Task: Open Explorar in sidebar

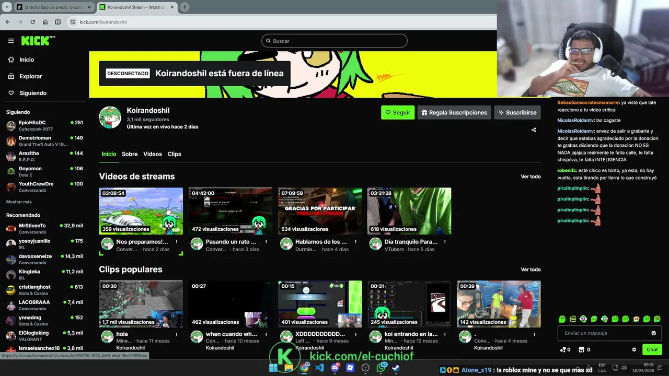Action: tap(30, 76)
